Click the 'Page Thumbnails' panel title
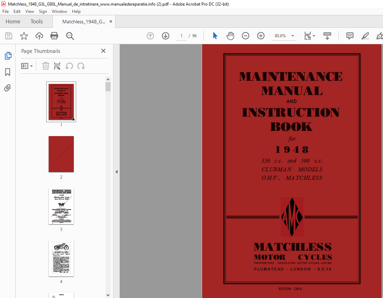Screen dimensions: 383x298 (41, 51)
